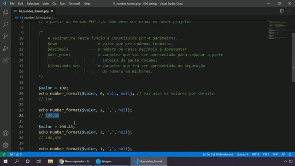Switch to the Laragon taskbar app
The width and height of the screenshot is (295, 166).
coord(112,161)
